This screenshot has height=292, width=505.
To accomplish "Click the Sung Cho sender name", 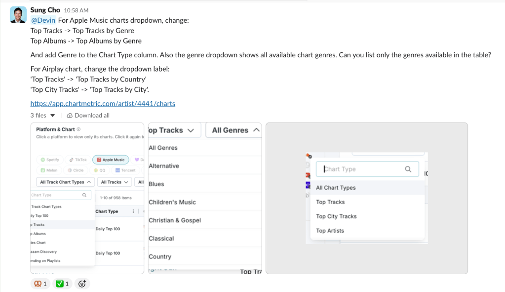I will point(45,10).
